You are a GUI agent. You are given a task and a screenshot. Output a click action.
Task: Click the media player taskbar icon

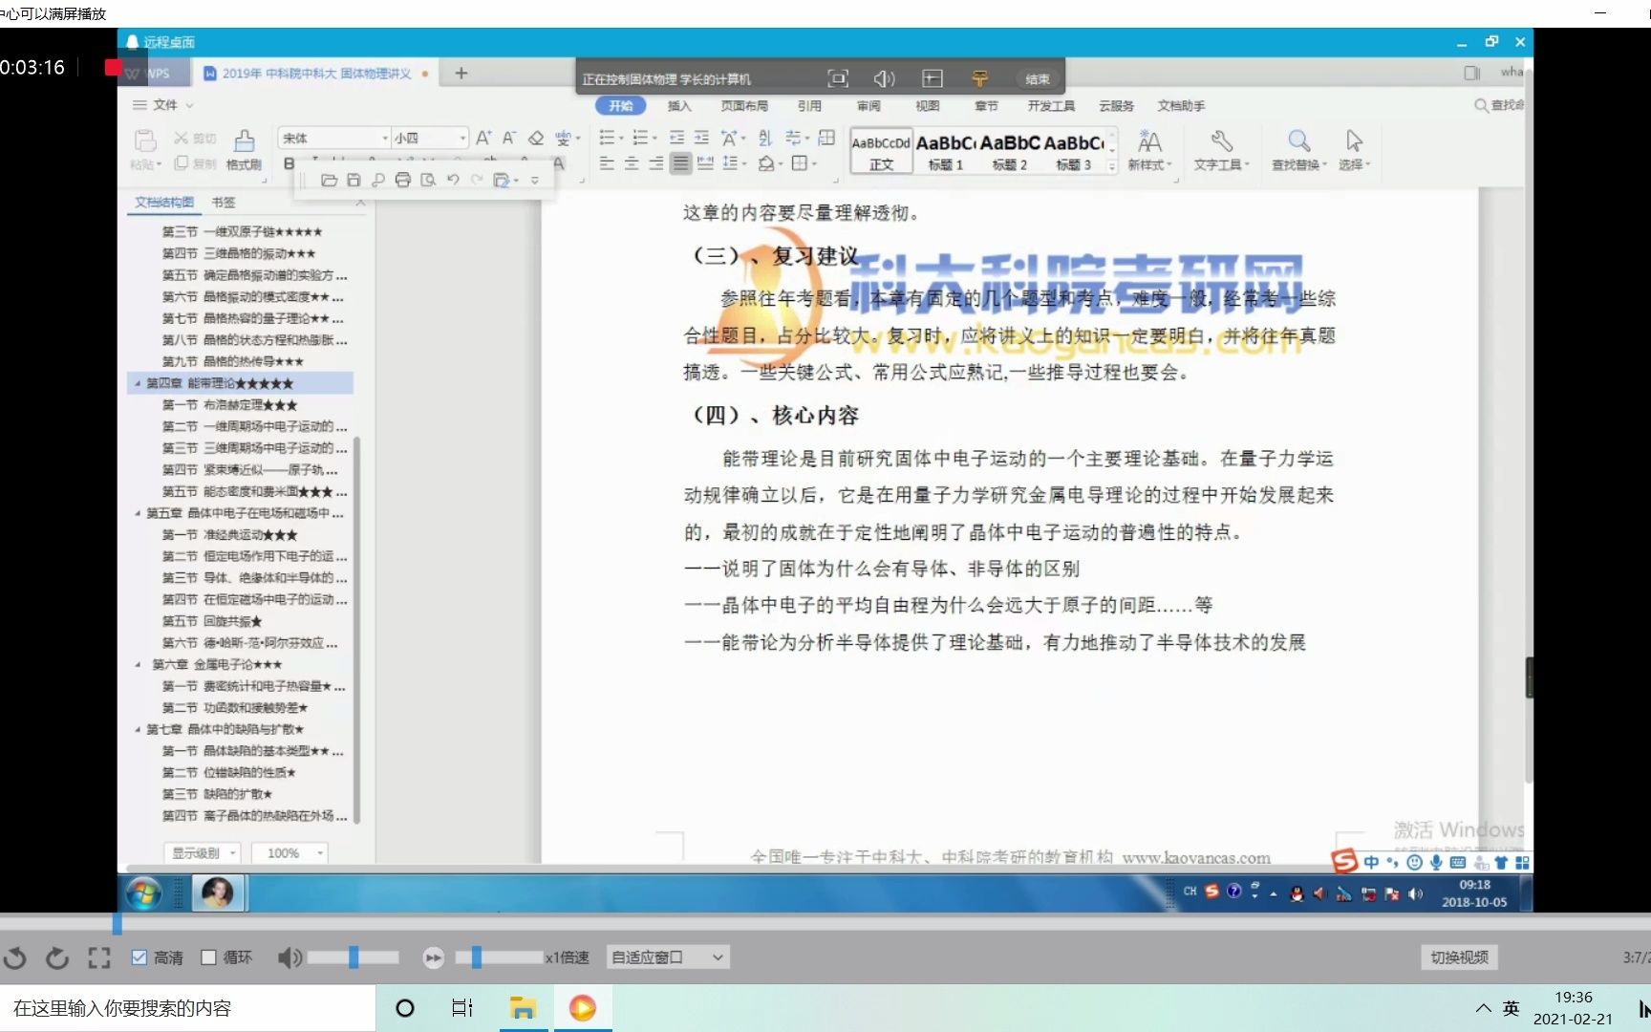[x=582, y=1008]
